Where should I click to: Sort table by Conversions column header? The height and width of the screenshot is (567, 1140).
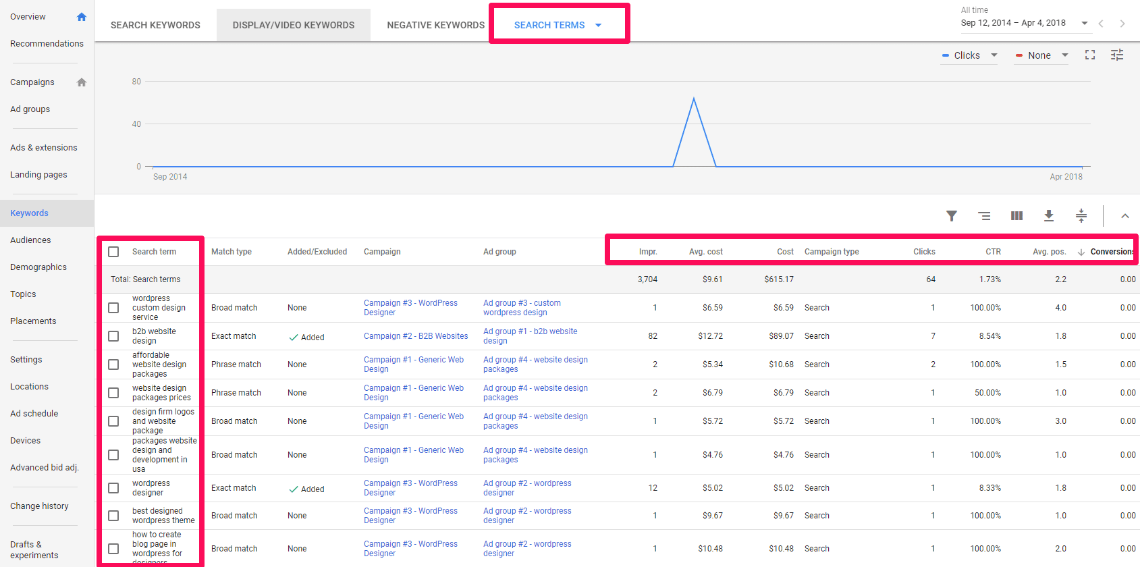1111,252
